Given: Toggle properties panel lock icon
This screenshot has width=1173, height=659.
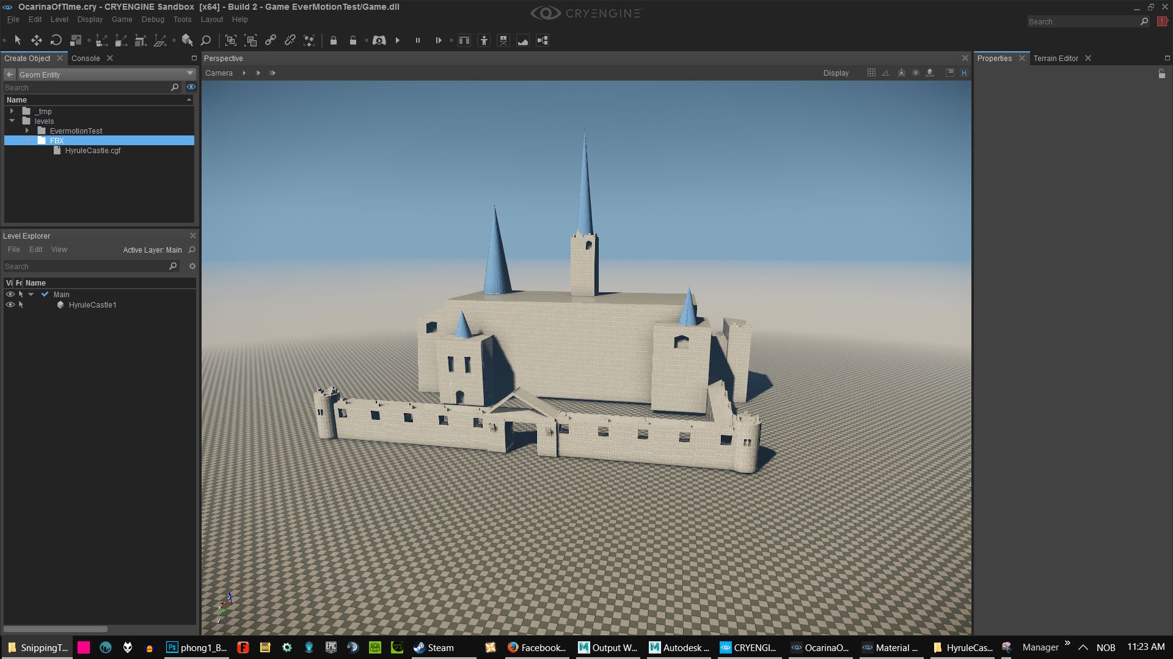Looking at the screenshot, I should (x=1161, y=74).
